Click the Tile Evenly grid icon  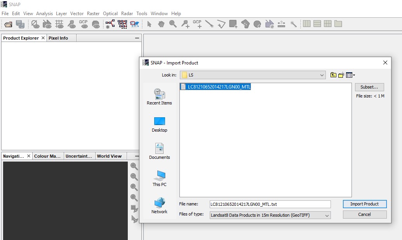click(328, 24)
